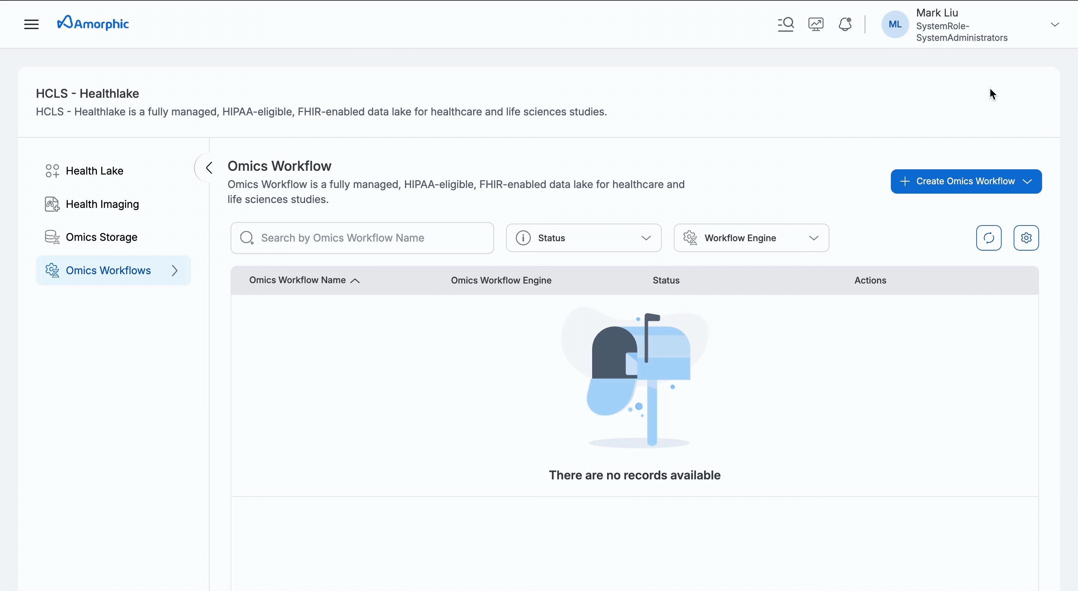Viewport: 1078px width, 591px height.
Task: Collapse the sidebar with back chevron
Action: tap(209, 167)
